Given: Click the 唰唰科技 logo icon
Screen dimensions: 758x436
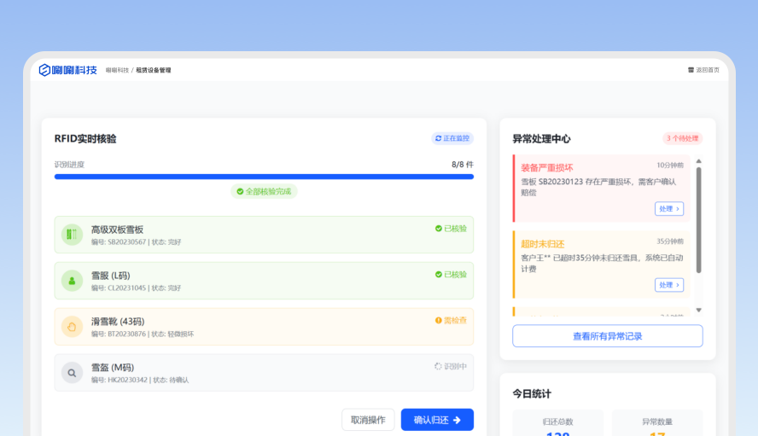Looking at the screenshot, I should point(44,70).
